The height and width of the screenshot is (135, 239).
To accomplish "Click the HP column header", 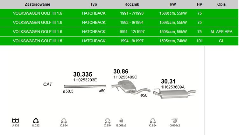I will point(200,4).
